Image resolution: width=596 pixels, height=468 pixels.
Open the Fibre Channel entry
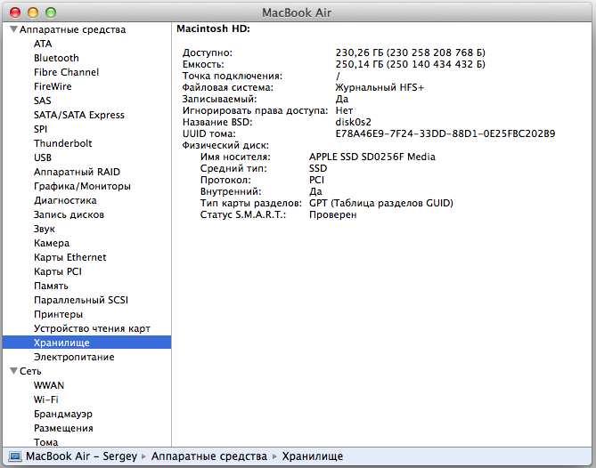66,72
